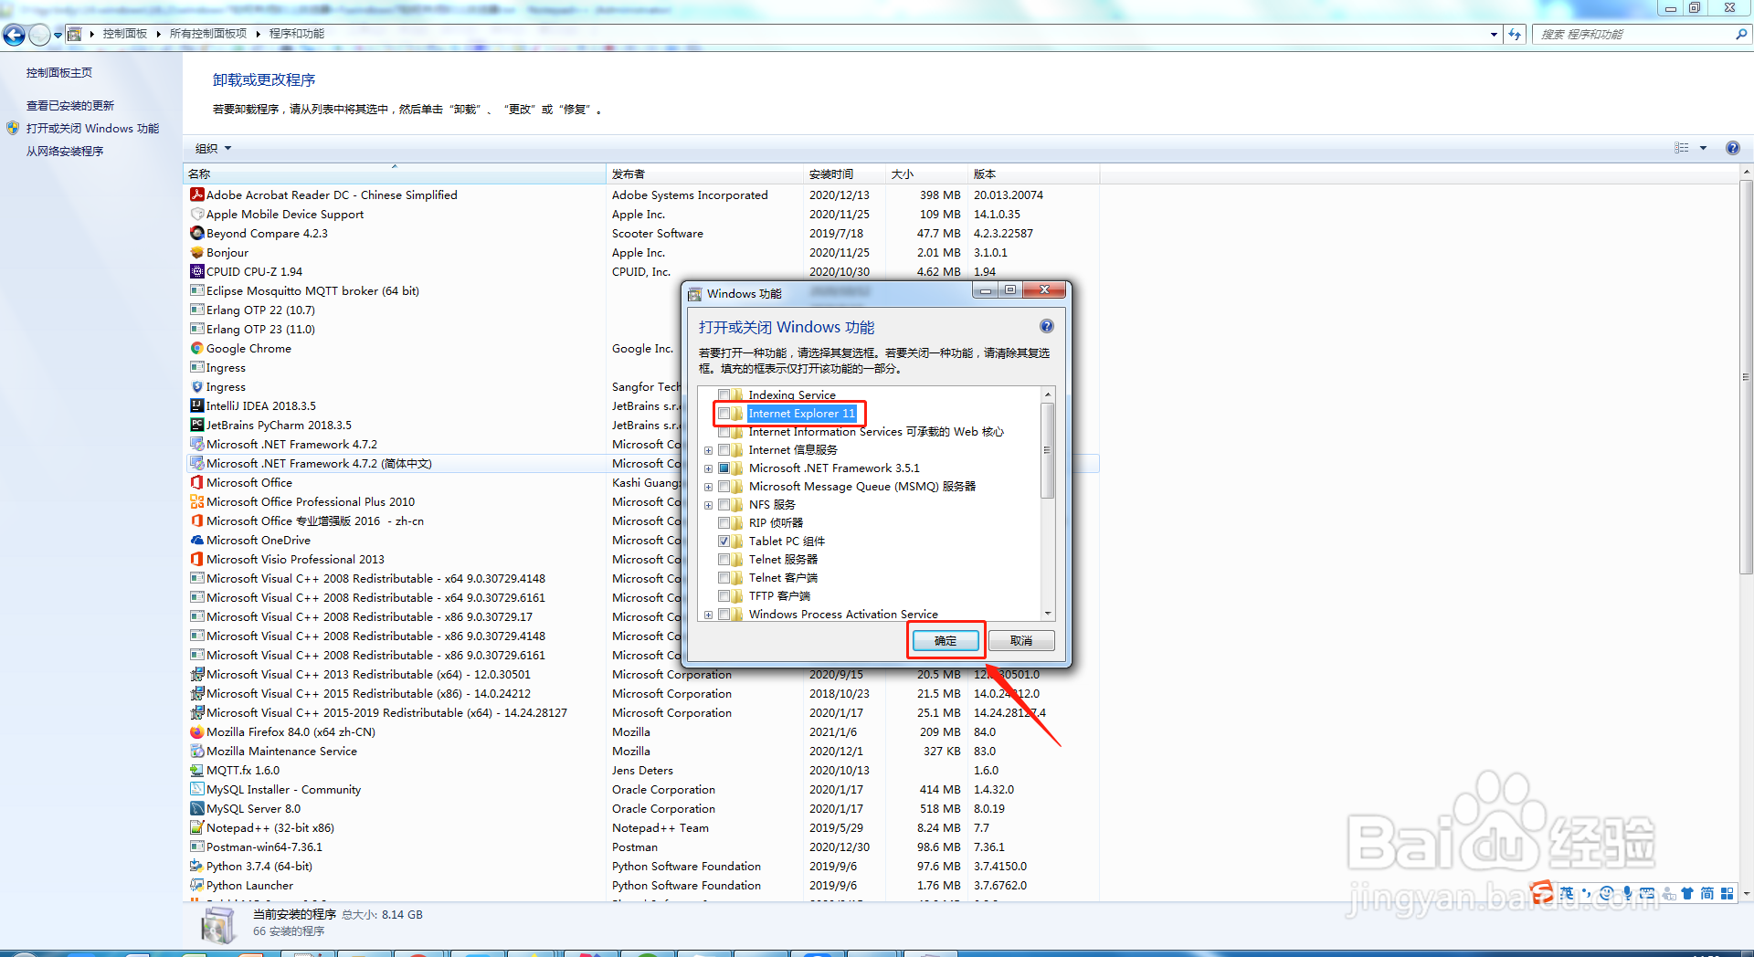1754x957 pixels.
Task: Enable the RIP 侦听器 checkbox
Action: (724, 523)
